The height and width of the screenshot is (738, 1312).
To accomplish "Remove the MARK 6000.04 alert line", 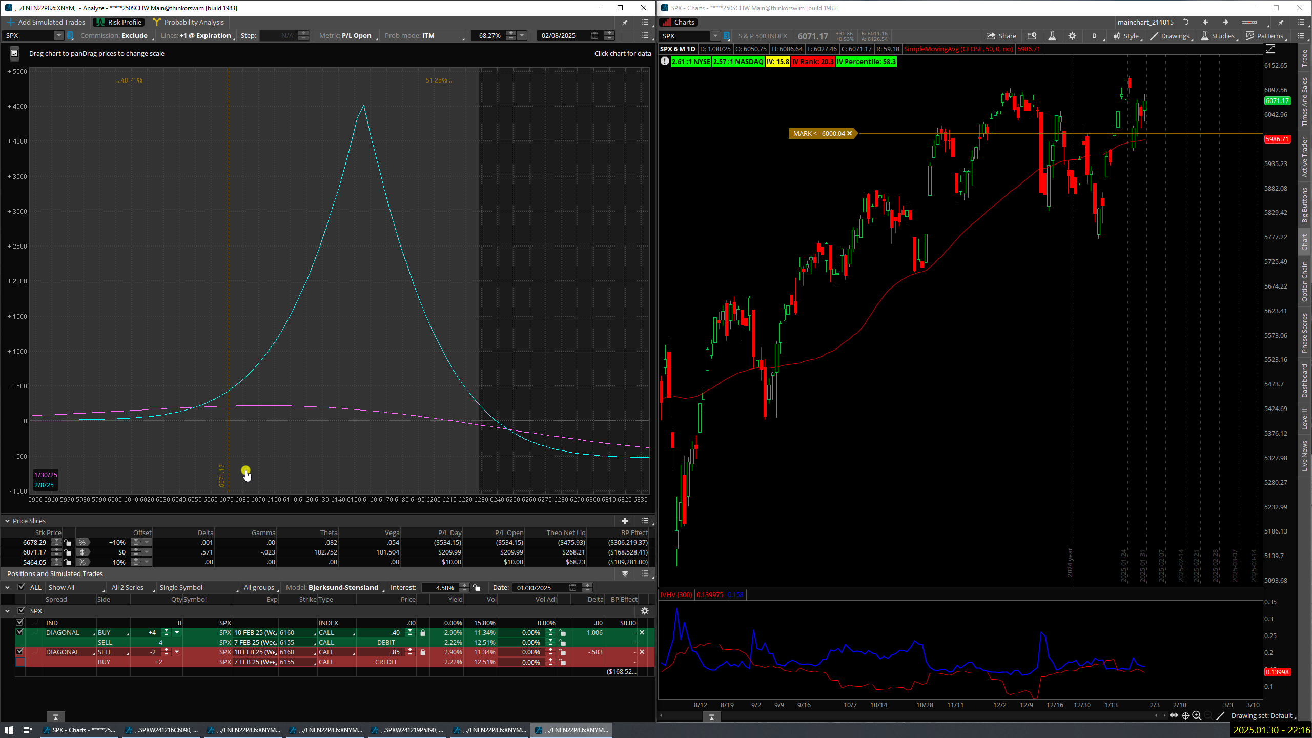I will (x=849, y=133).
